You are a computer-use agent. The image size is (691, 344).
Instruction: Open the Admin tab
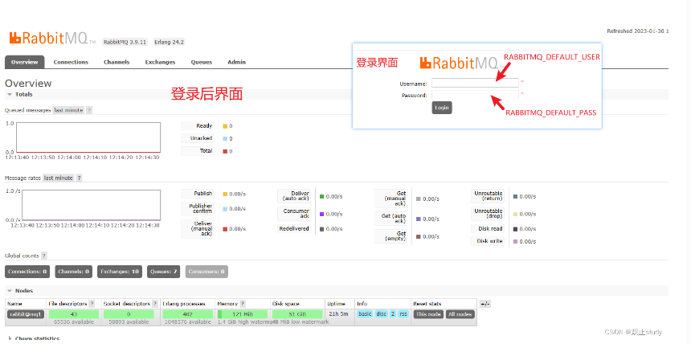pyautogui.click(x=237, y=62)
